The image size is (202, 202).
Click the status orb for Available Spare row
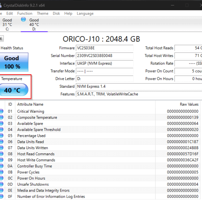(x=1, y=123)
